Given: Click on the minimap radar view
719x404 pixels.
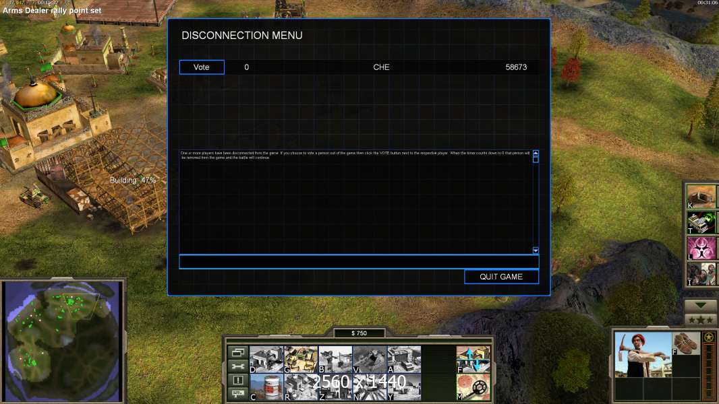Looking at the screenshot, I should 62,341.
